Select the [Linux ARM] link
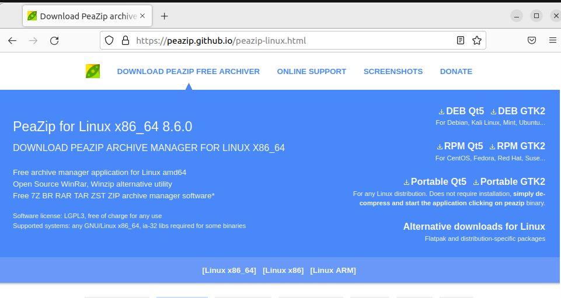 [x=333, y=271]
